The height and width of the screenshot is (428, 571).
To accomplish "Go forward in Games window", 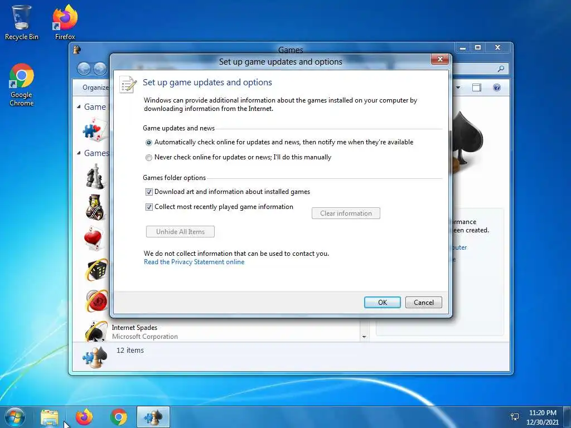I will 100,69.
